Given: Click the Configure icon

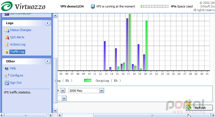Looking at the screenshot, I should tap(7, 76).
